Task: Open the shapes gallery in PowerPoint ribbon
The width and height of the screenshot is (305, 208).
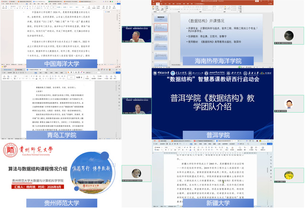Action: [x=218, y=8]
